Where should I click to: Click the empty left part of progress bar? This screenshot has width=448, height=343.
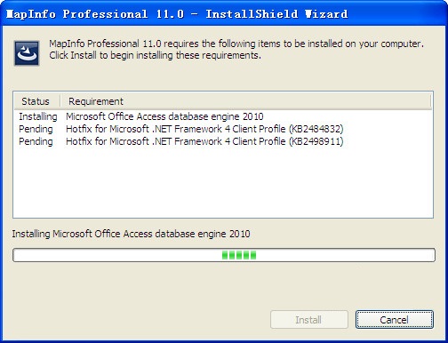[x=117, y=255]
